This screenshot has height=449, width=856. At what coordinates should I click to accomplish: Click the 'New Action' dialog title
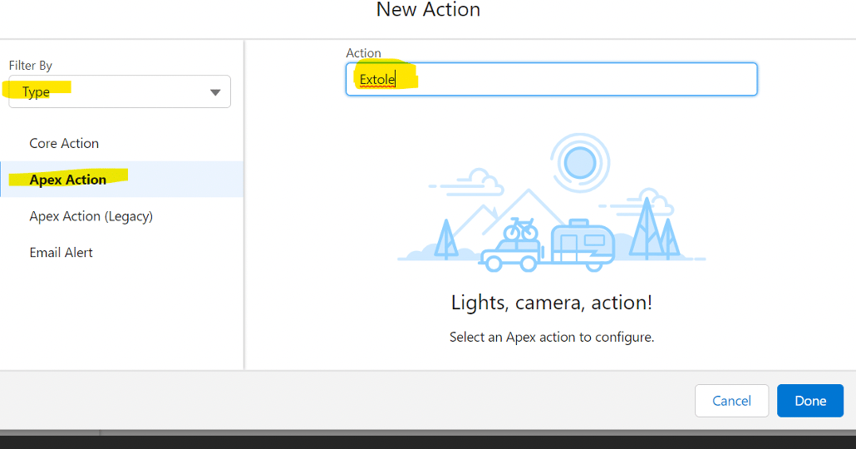[428, 9]
